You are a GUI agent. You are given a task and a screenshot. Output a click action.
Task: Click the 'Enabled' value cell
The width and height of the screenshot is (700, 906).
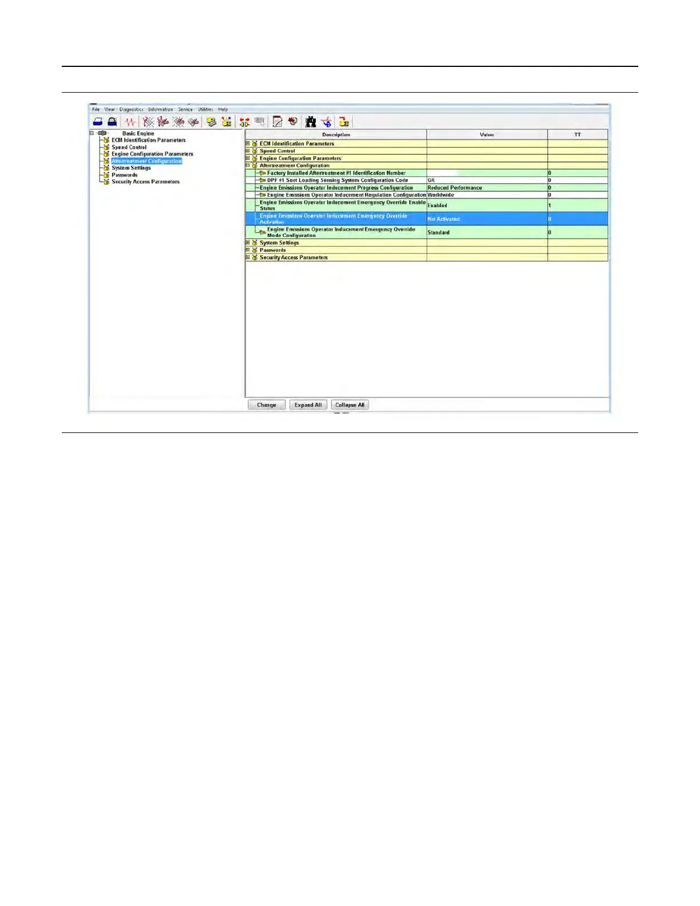click(x=487, y=205)
